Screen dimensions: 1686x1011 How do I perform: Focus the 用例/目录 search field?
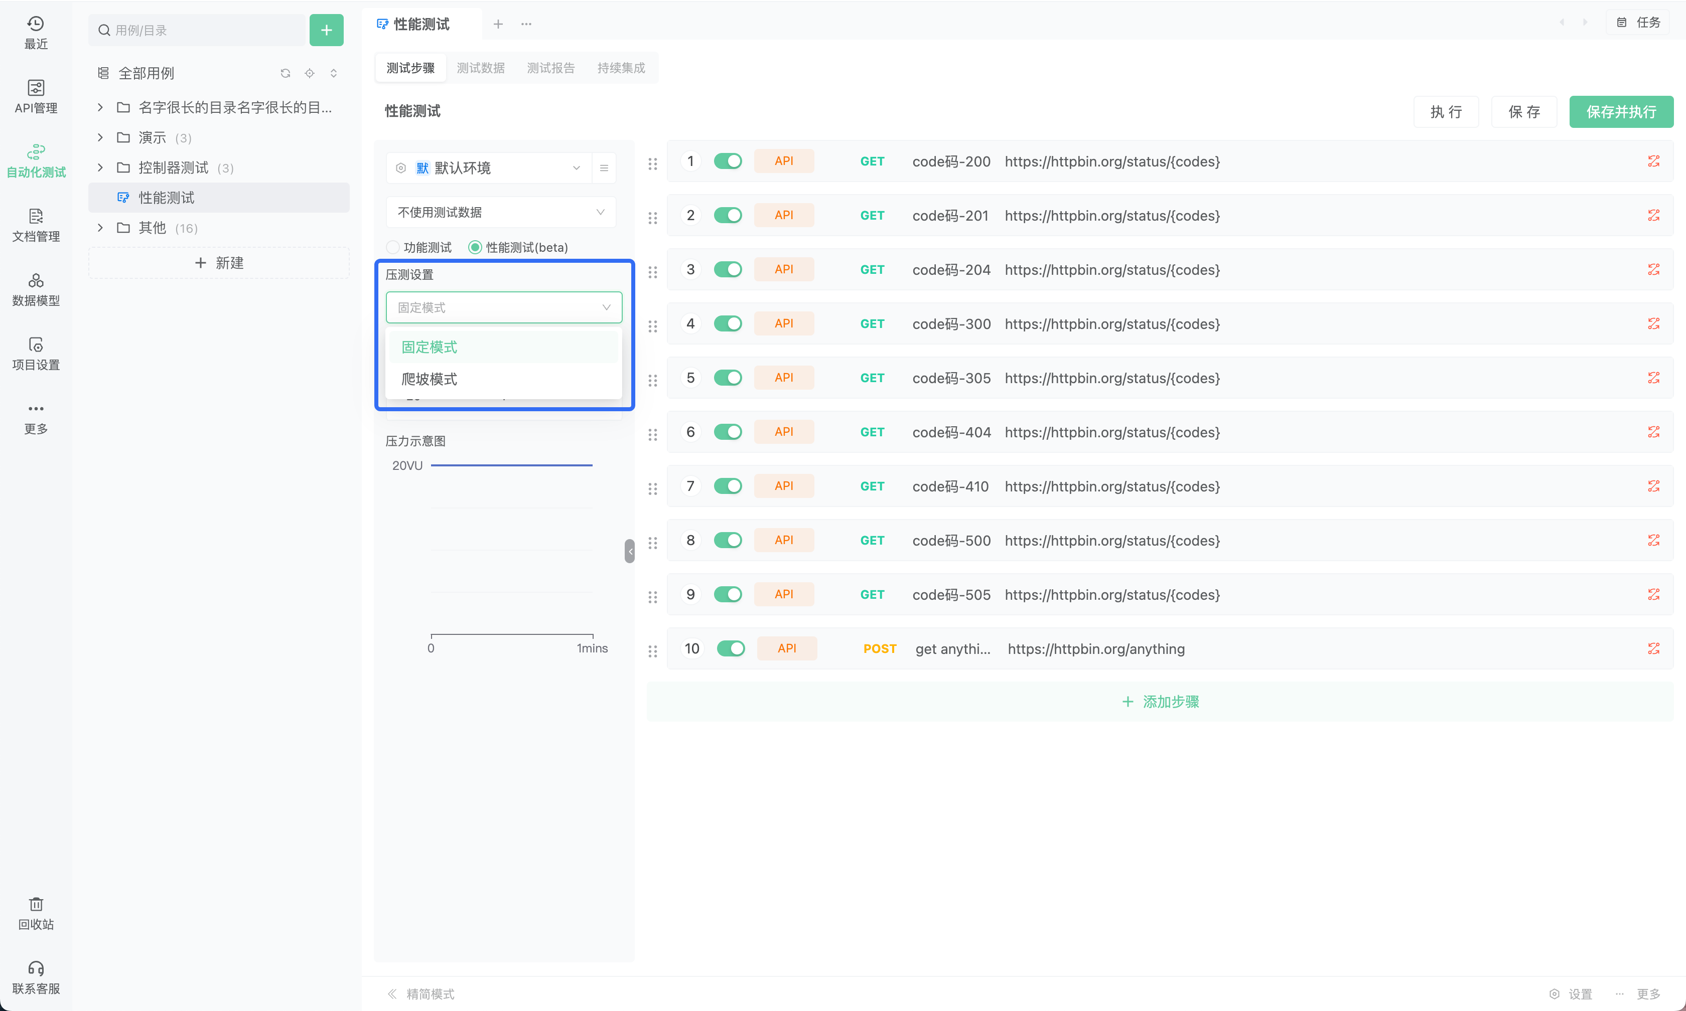coord(197,30)
